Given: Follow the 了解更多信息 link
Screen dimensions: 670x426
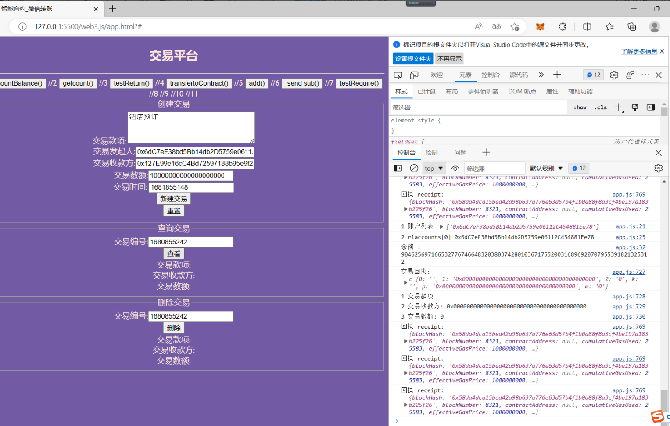Looking at the screenshot, I should 639,51.
